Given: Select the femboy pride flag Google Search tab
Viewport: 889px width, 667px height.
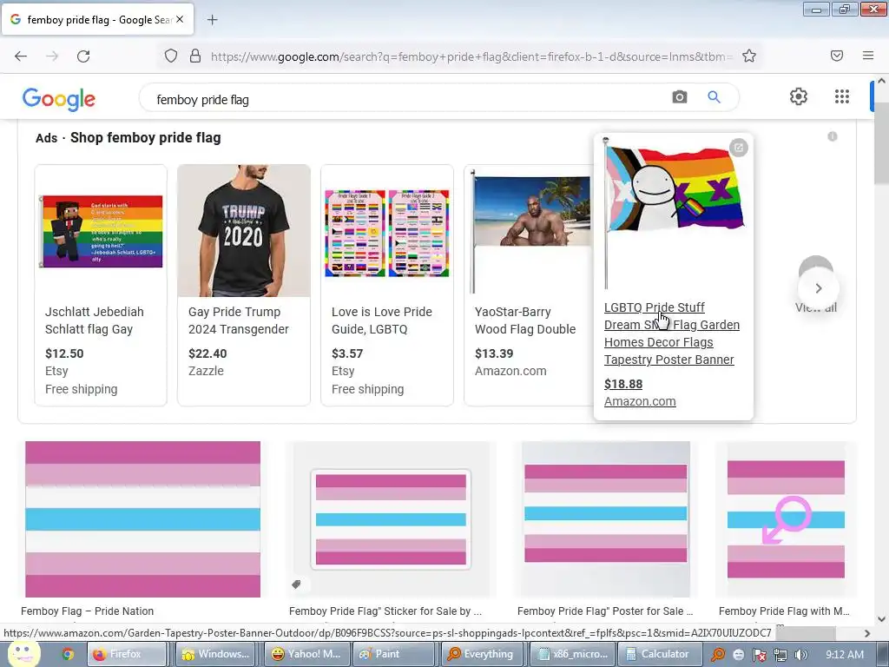Looking at the screenshot, I should pos(97,19).
